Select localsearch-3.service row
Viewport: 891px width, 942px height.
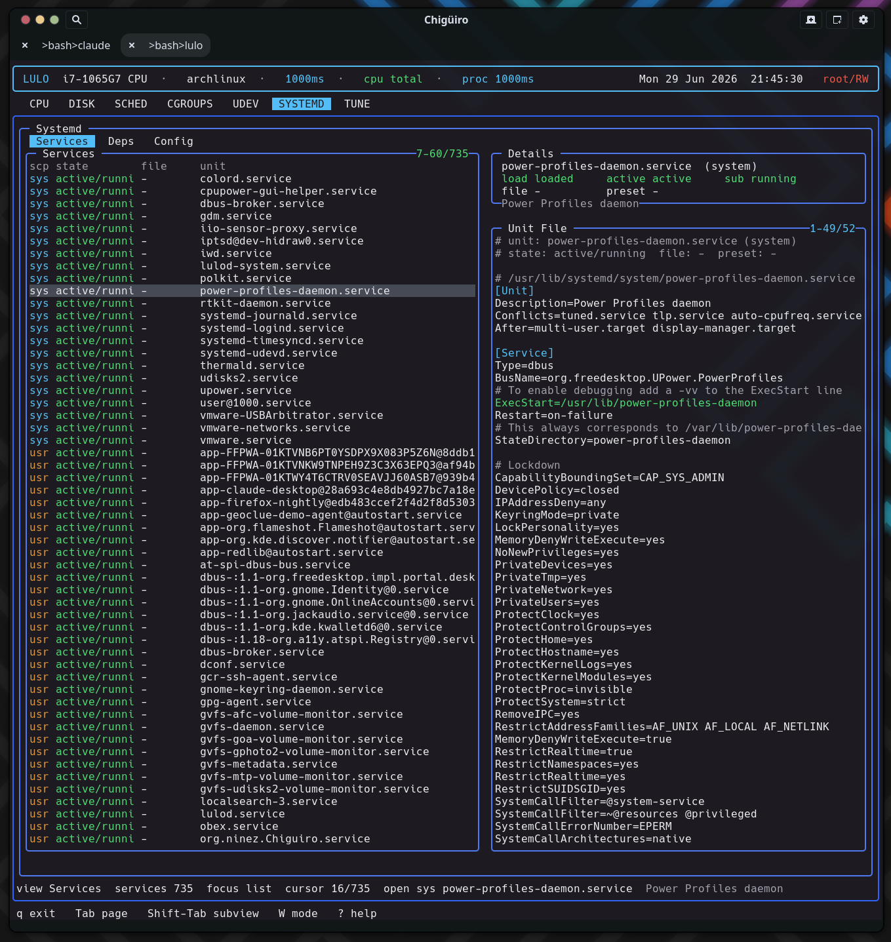(252, 801)
